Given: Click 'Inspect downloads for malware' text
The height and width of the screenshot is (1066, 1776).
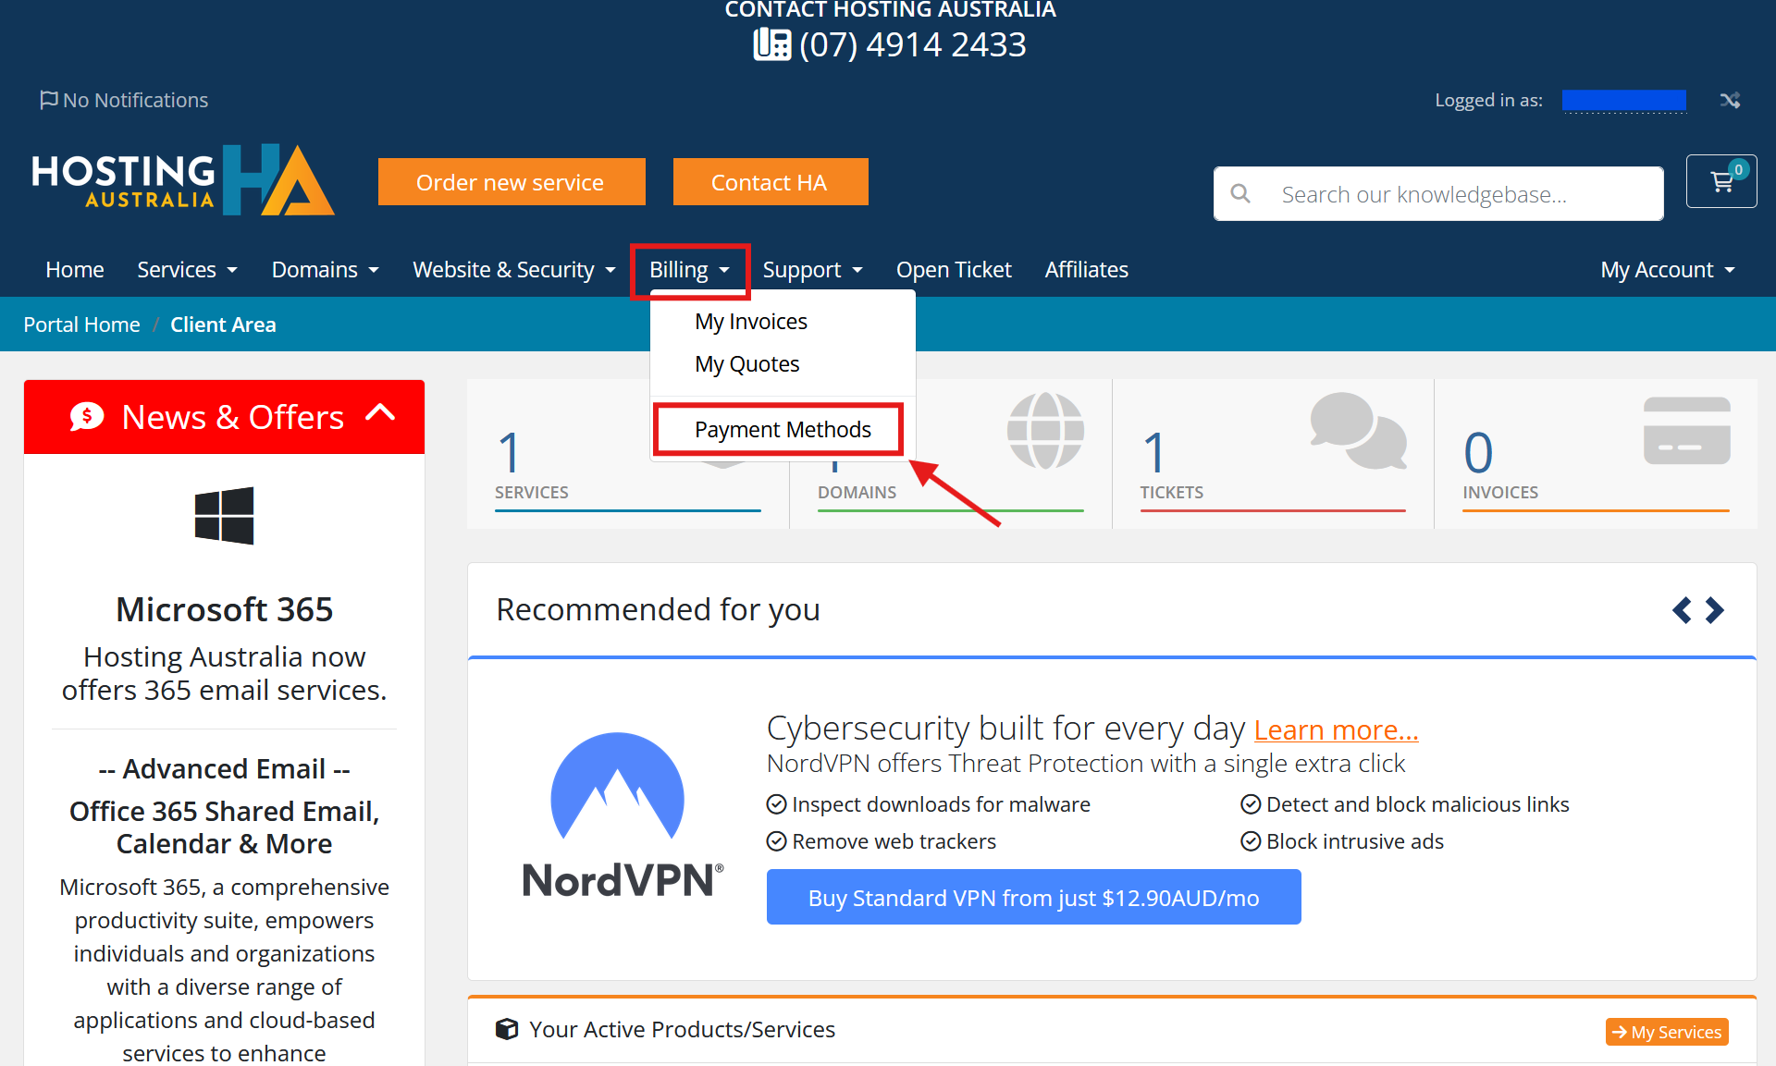Looking at the screenshot, I should click(942, 804).
